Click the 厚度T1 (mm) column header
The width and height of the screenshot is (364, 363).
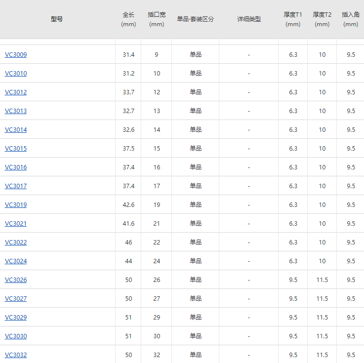[x=293, y=19]
